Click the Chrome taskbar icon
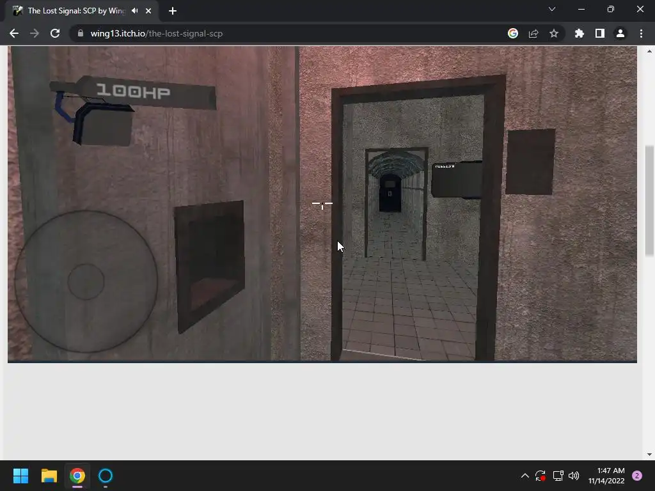 77,476
